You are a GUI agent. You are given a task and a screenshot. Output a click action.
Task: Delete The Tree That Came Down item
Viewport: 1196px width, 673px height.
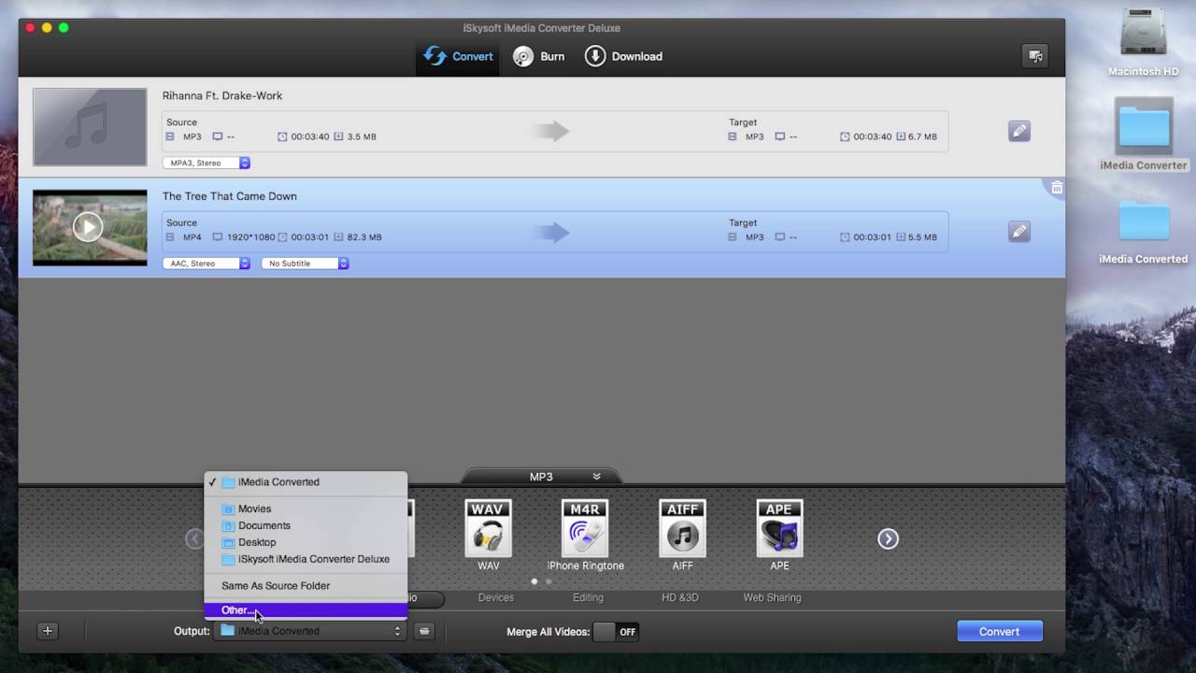1057,188
